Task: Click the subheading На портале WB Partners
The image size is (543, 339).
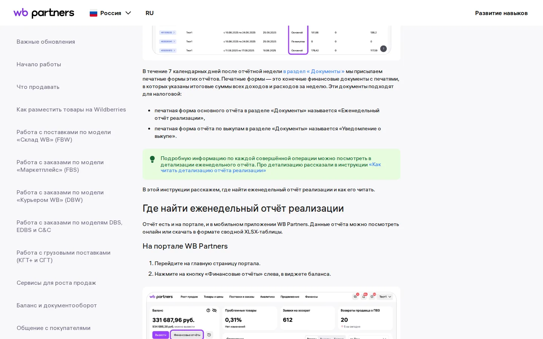Action: tap(185, 246)
